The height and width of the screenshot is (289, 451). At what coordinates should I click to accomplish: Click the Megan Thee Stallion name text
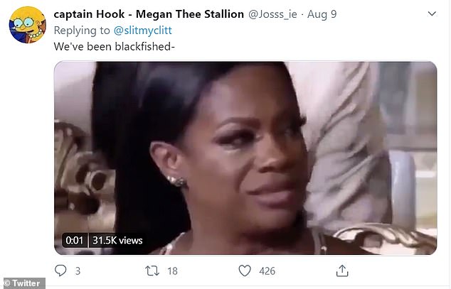tap(190, 14)
